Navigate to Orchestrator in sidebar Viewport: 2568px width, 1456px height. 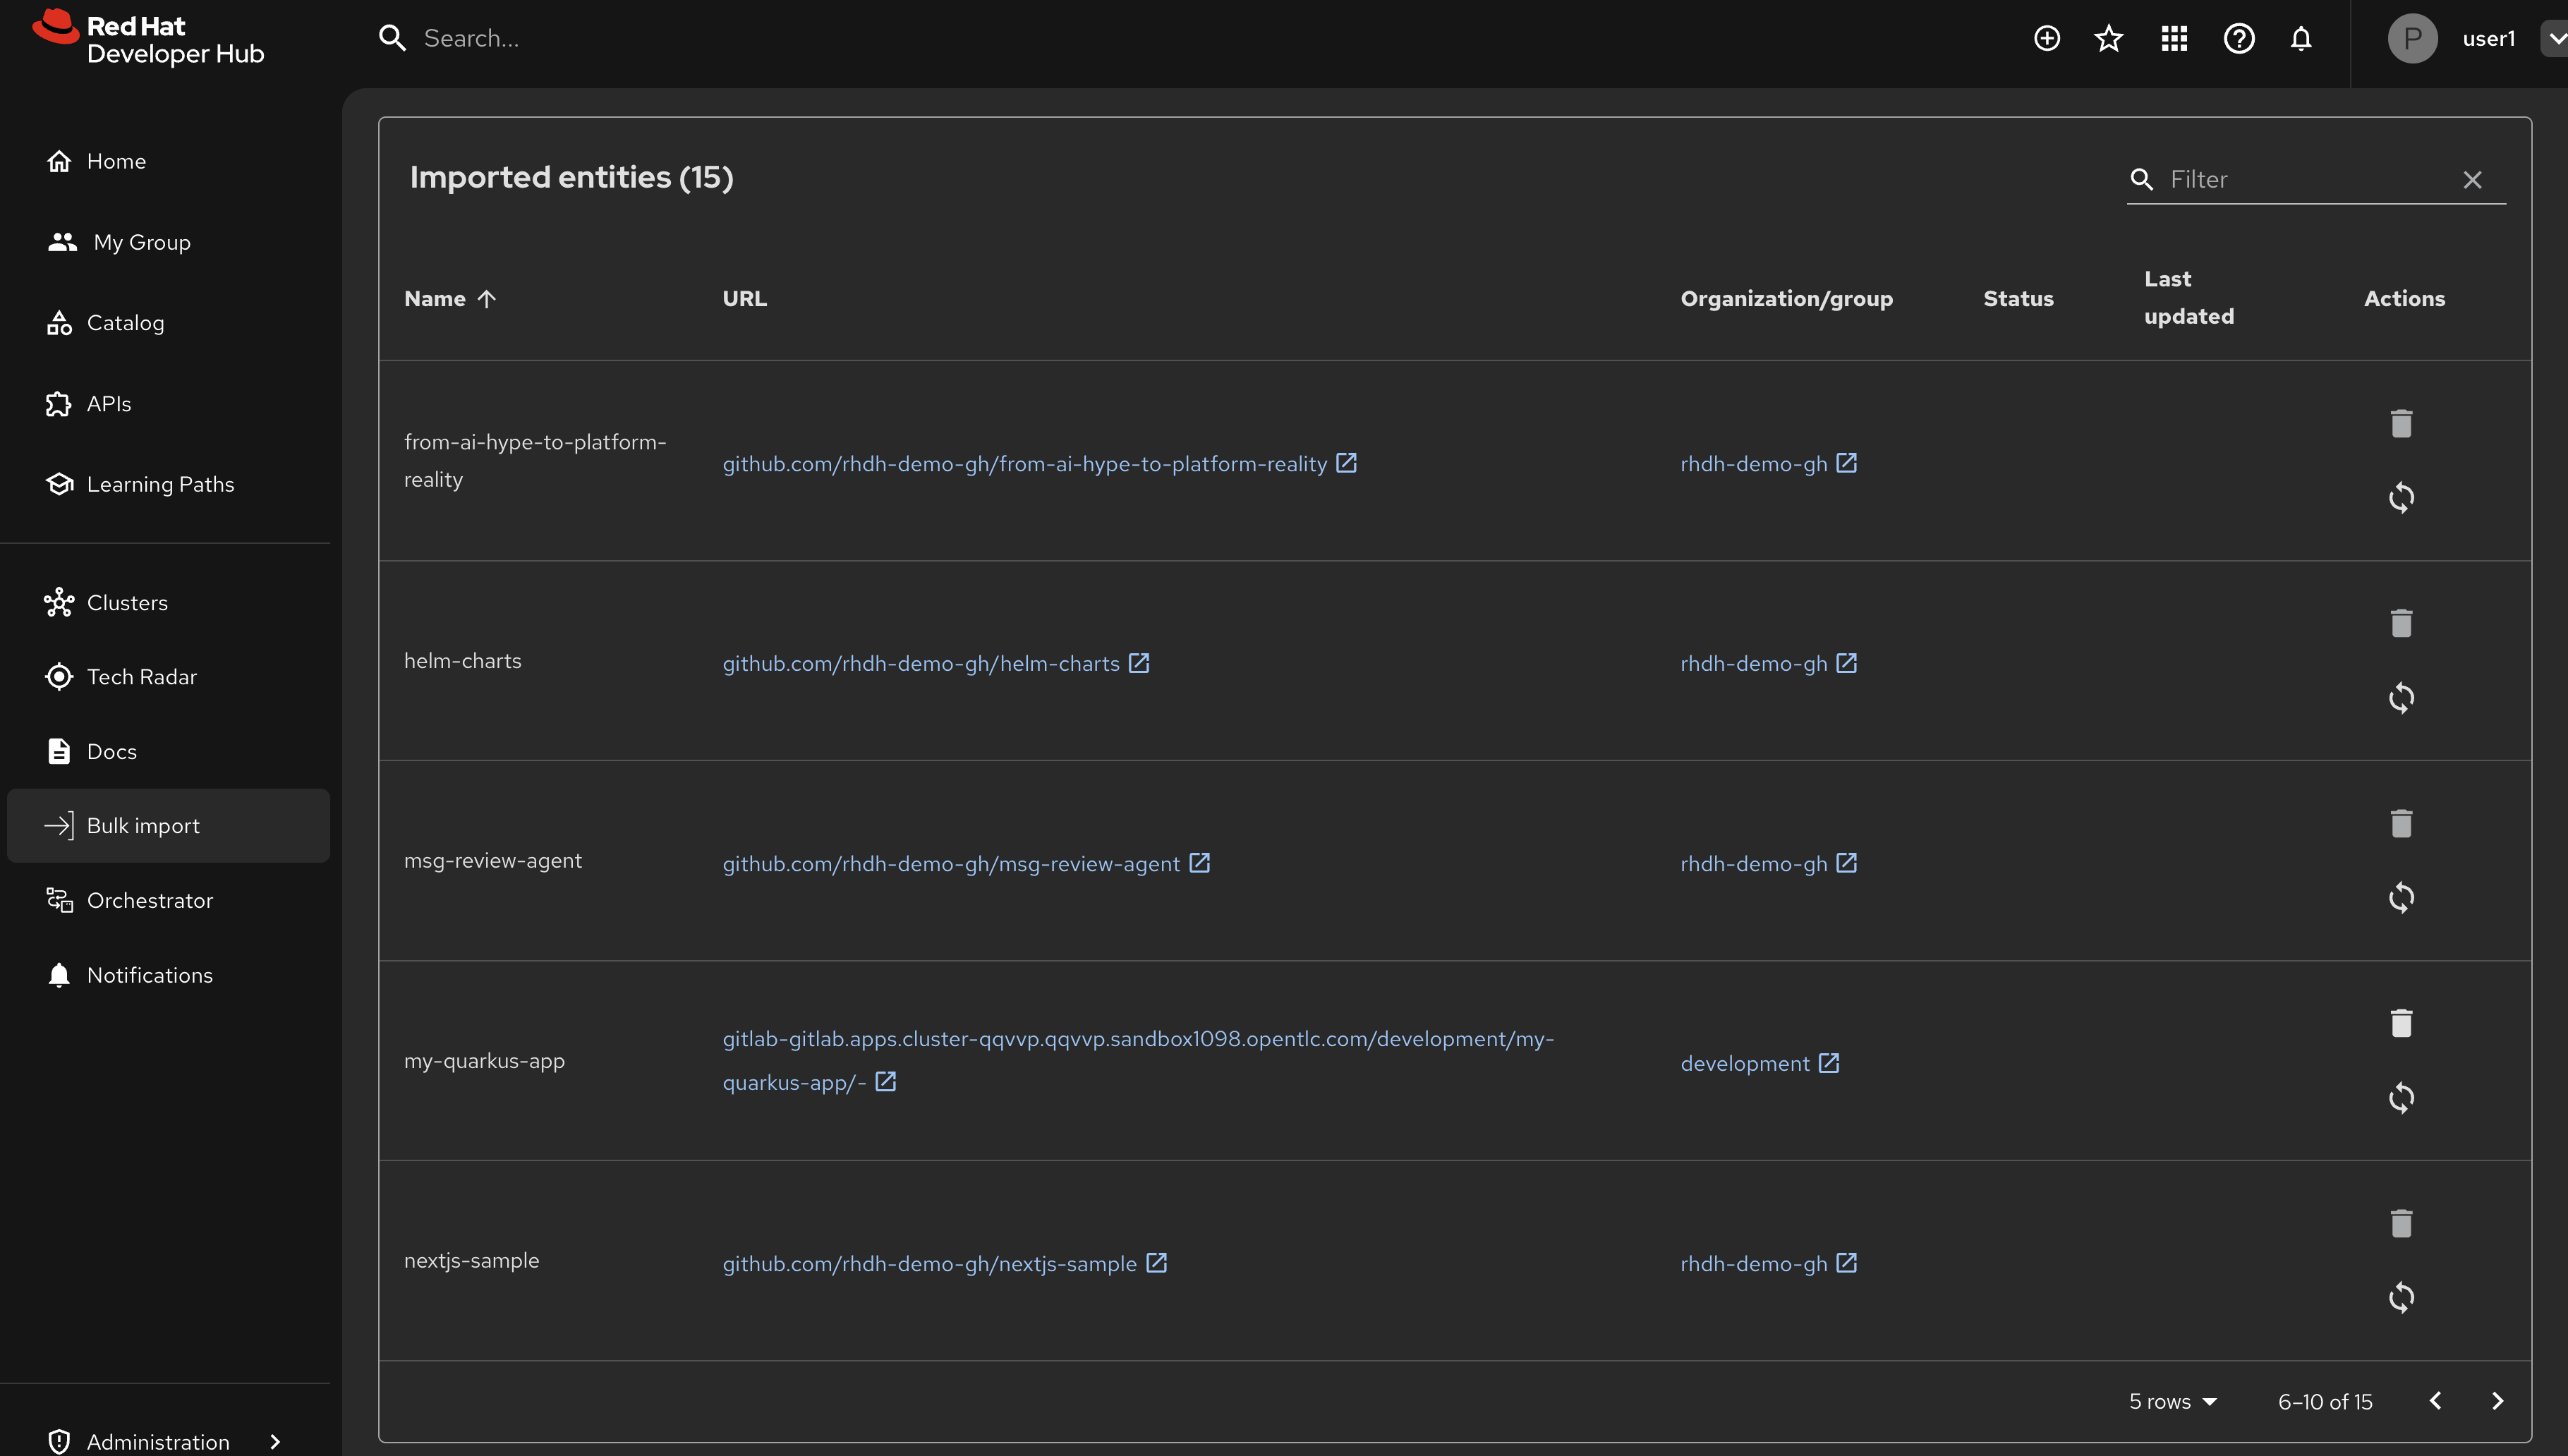pyautogui.click(x=149, y=900)
